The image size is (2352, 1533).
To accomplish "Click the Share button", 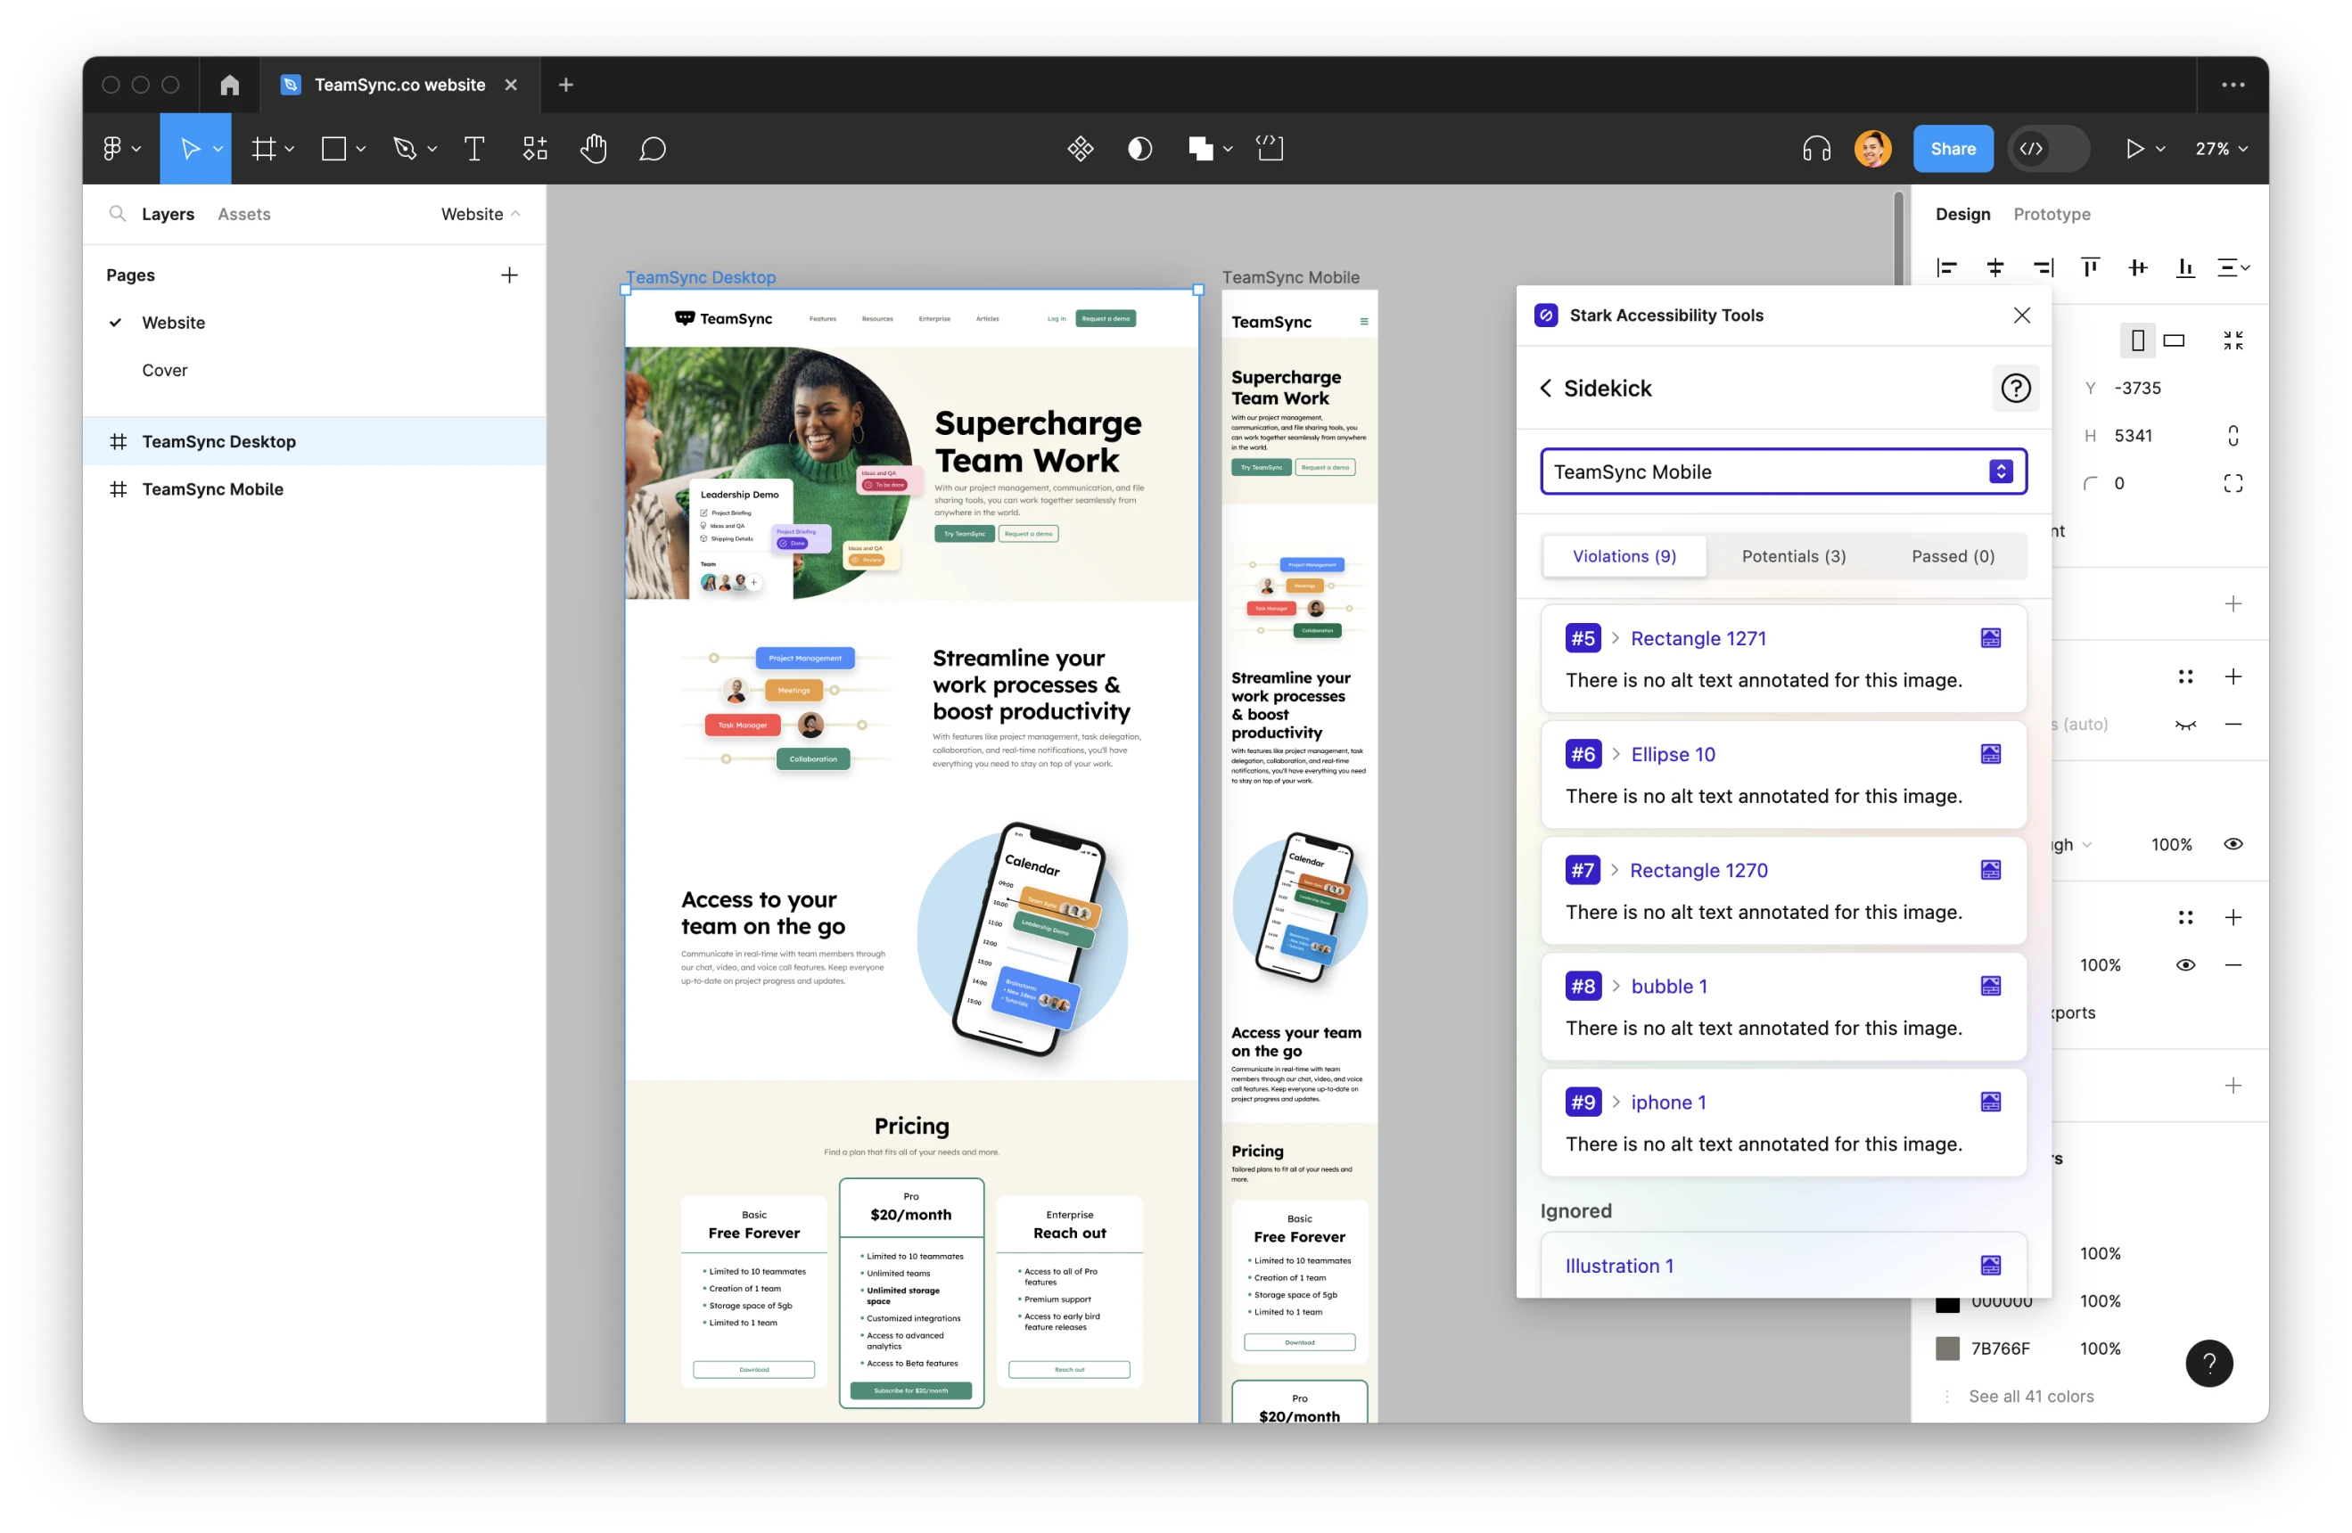I will click(x=1952, y=149).
